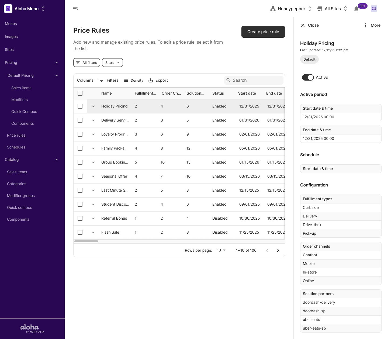Viewport: 388px width, 339px height.
Task: Export the price rules table
Action: click(158, 80)
